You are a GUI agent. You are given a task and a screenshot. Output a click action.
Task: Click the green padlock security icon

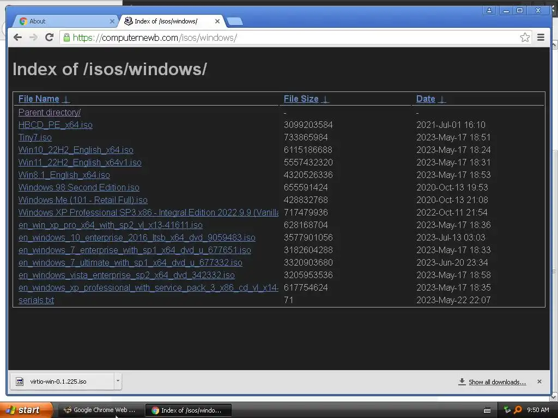66,38
